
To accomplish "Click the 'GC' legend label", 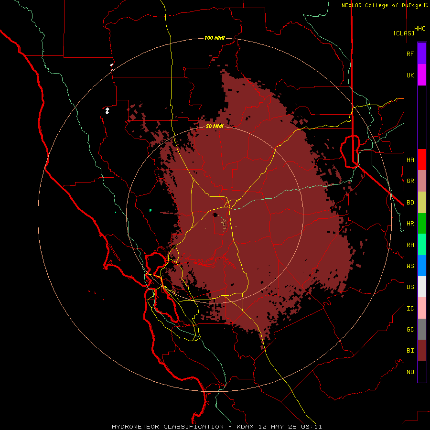I will point(410,330).
